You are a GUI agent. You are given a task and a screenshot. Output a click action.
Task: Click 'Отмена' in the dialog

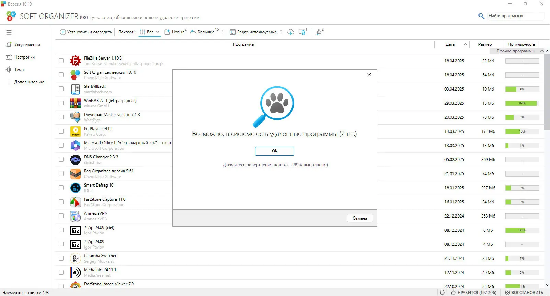tap(360, 218)
